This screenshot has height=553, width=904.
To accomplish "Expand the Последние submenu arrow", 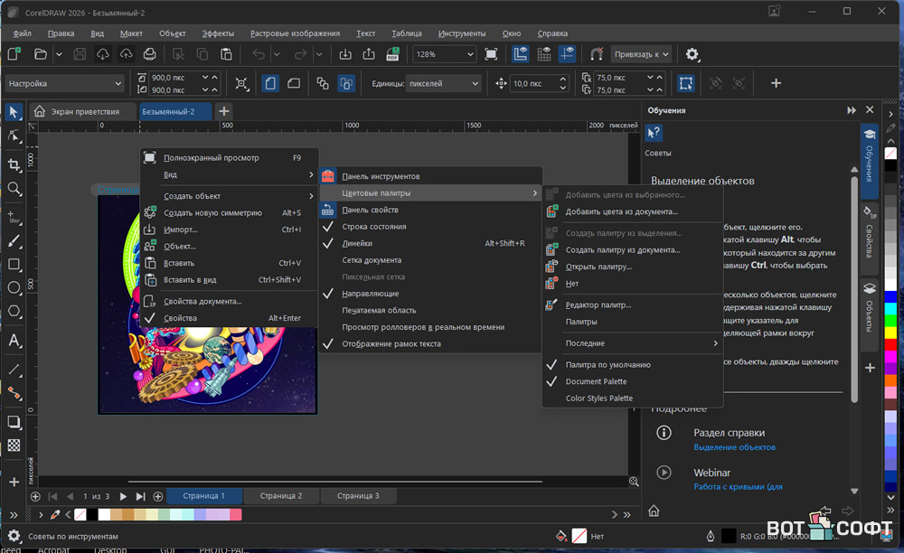I will [x=714, y=343].
